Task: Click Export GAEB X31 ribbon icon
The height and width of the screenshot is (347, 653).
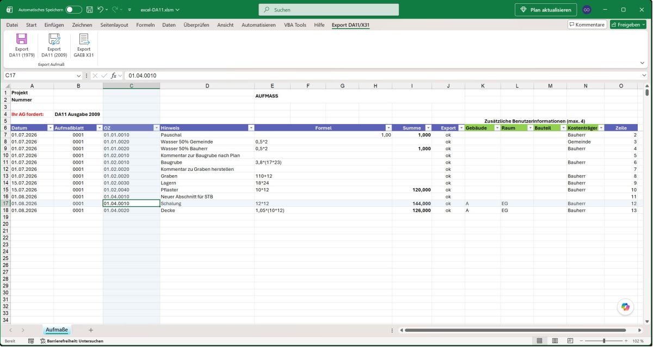Action: pyautogui.click(x=84, y=39)
